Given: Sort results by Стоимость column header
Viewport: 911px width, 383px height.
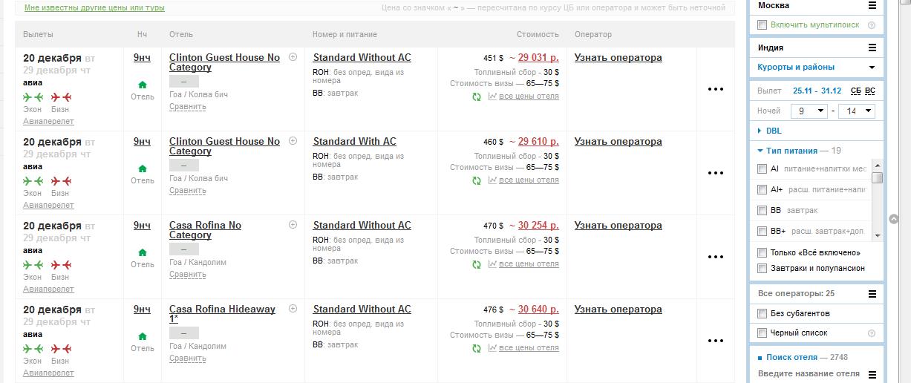Looking at the screenshot, I should point(538,35).
